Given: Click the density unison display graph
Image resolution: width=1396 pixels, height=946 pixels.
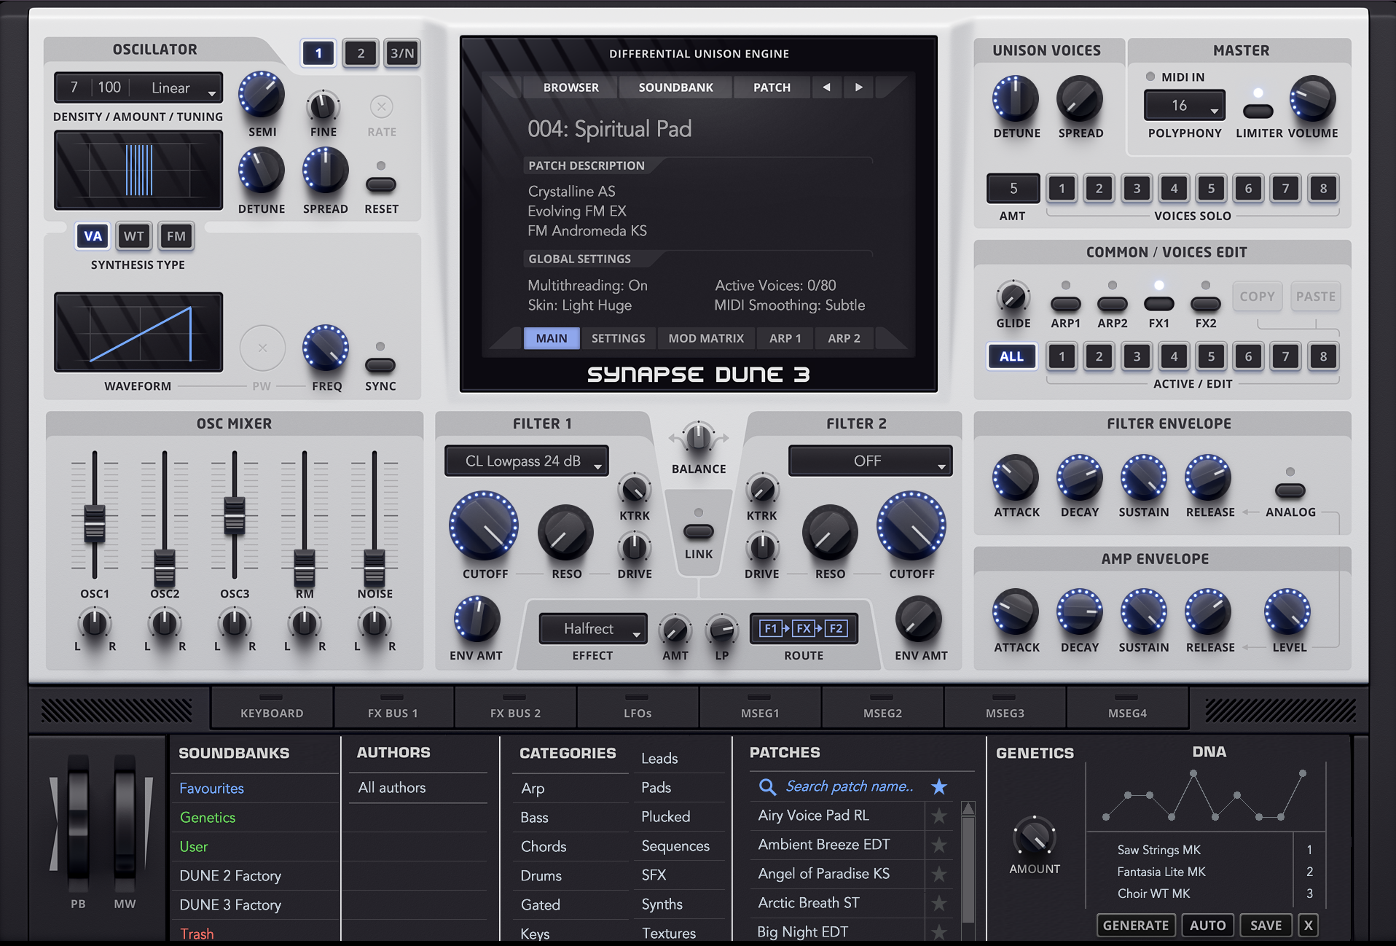Looking at the screenshot, I should pos(138,171).
